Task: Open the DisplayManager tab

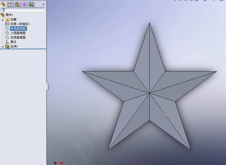Action: click(x=31, y=4)
